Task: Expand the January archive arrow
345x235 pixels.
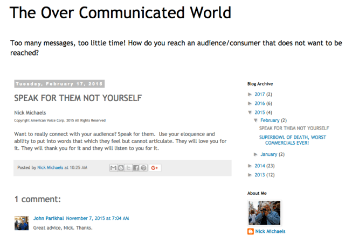Action: pyautogui.click(x=256, y=154)
